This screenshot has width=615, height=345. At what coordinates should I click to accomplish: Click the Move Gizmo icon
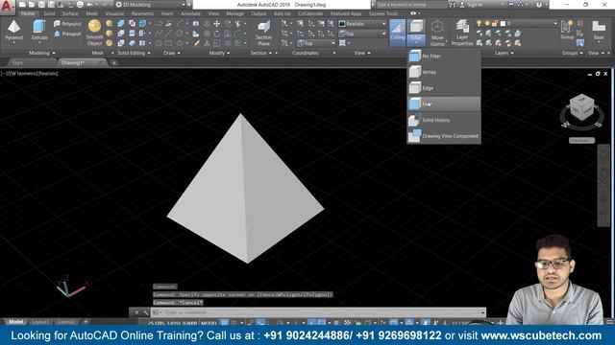(437, 28)
